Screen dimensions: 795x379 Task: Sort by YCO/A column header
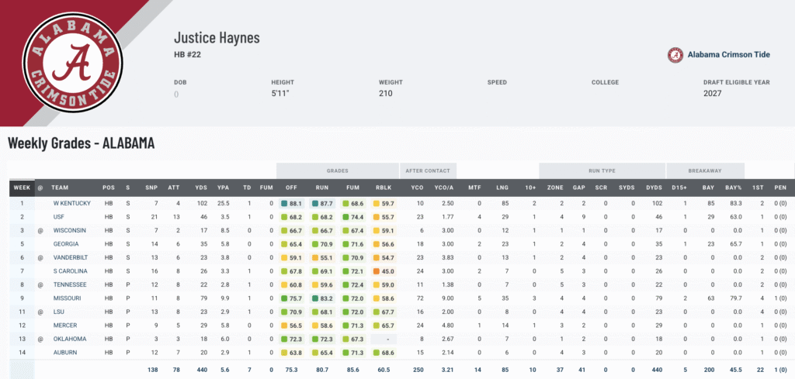pyautogui.click(x=444, y=188)
